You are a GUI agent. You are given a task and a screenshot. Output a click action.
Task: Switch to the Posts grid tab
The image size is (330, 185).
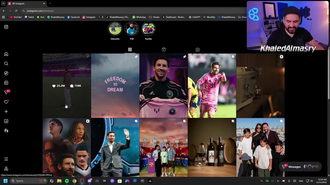click(130, 49)
